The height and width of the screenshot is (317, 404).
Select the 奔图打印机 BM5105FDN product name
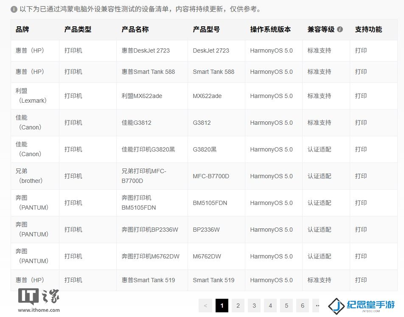pos(139,202)
